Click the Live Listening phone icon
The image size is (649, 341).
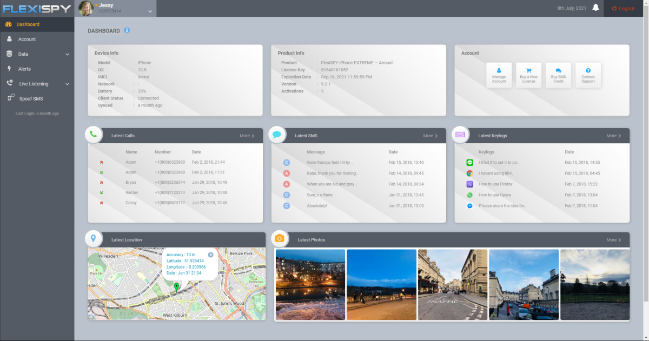pos(9,83)
